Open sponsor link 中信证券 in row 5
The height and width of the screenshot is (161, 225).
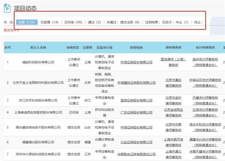[136, 127]
